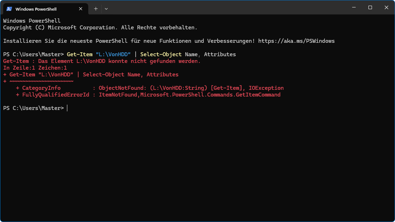Maximize the terminal window
Screen dimensions: 395x222
tap(370, 7)
